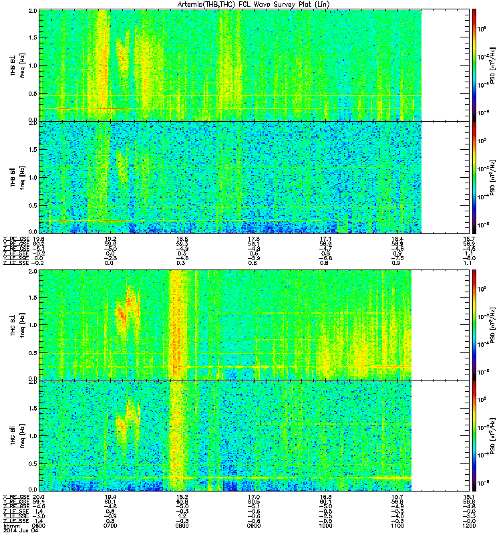Screen dimensions: 501x535
Task: Click the THB X_RE_GSE value 17.8
Action: [254, 239]
